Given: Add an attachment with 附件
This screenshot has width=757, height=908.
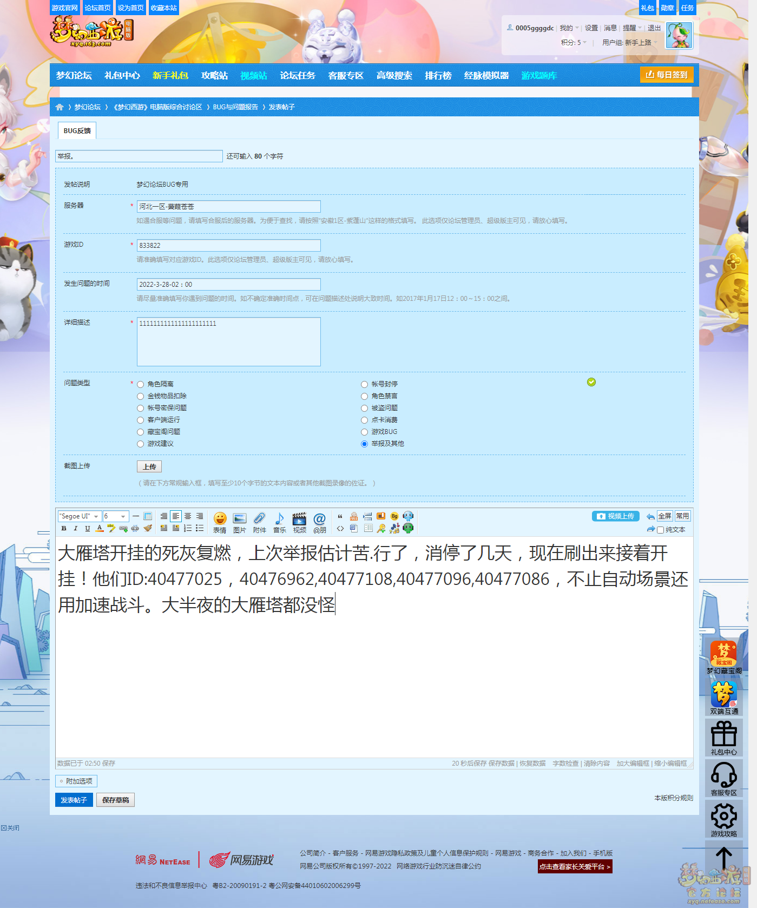Looking at the screenshot, I should click(x=260, y=523).
